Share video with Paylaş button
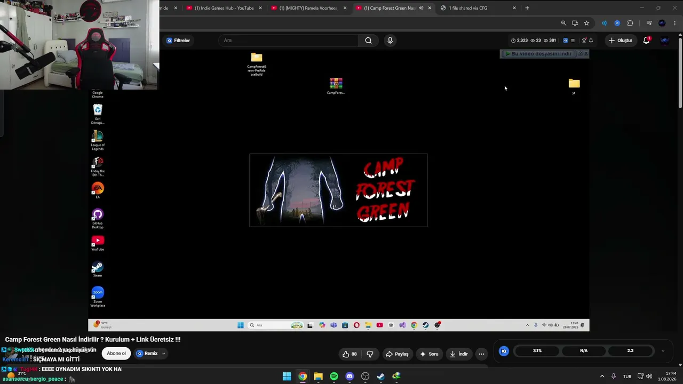Screen dimensions: 683x384 point(397,354)
